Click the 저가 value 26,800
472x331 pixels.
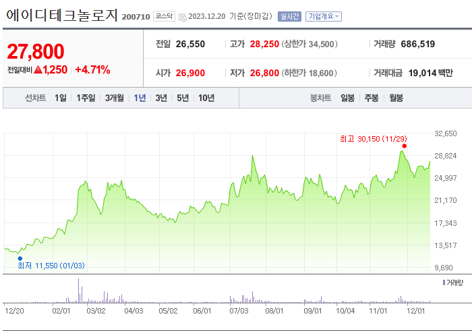pos(264,73)
